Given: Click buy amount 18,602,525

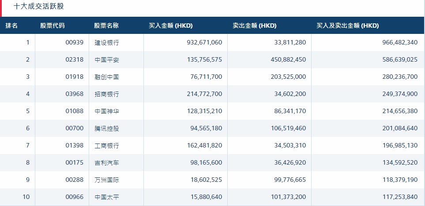Looking at the screenshot, I should (207, 180).
